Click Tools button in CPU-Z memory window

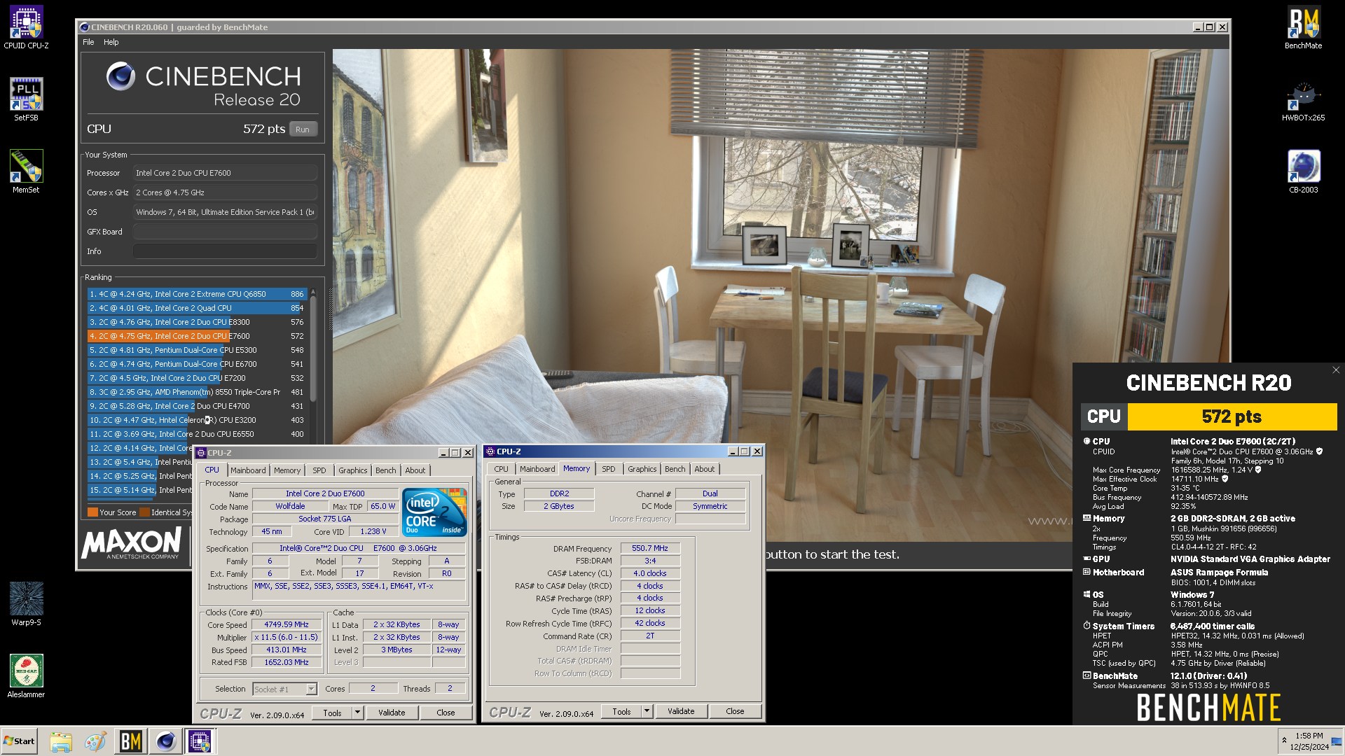click(621, 711)
